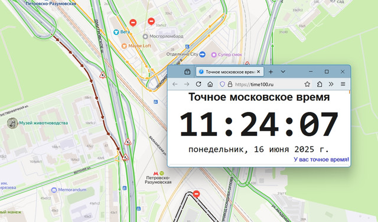378x222 pixels.
Task: Click the Отделкино City place label
Action: (x=182, y=54)
